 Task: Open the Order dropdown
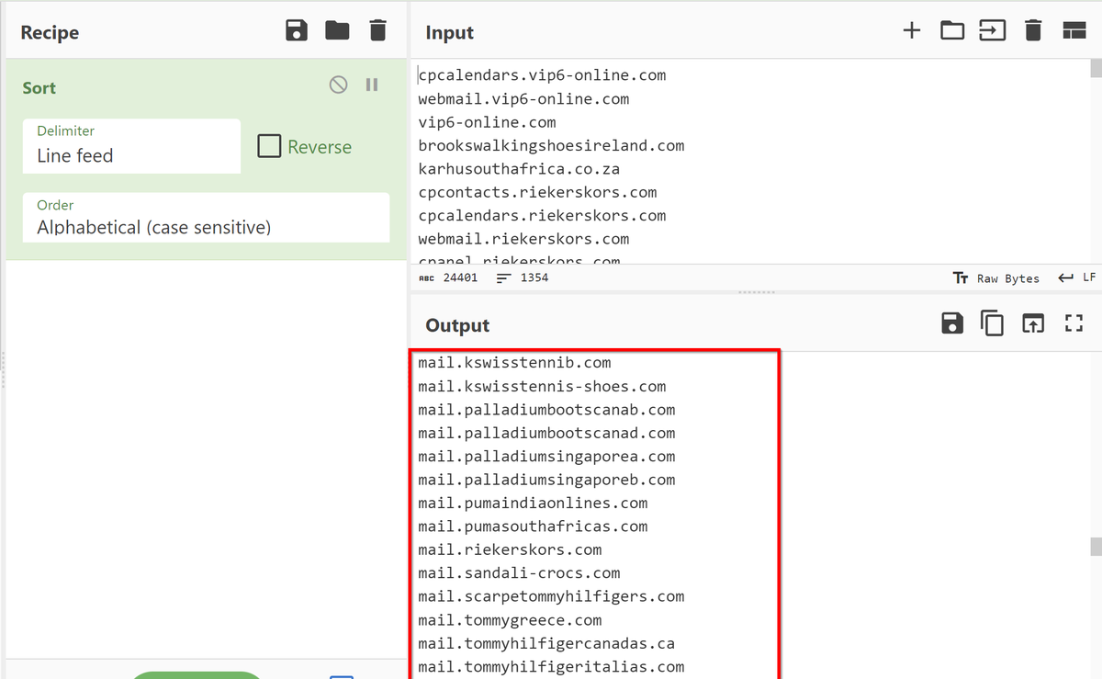[x=207, y=218]
